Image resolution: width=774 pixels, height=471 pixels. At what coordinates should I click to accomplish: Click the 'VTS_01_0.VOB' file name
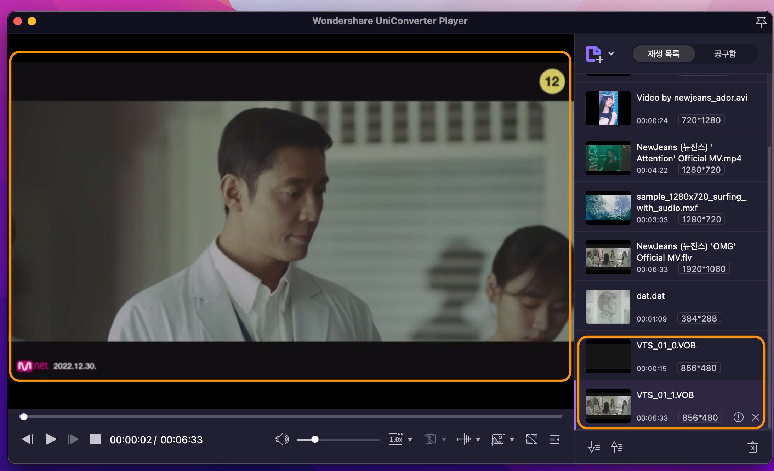coord(666,345)
